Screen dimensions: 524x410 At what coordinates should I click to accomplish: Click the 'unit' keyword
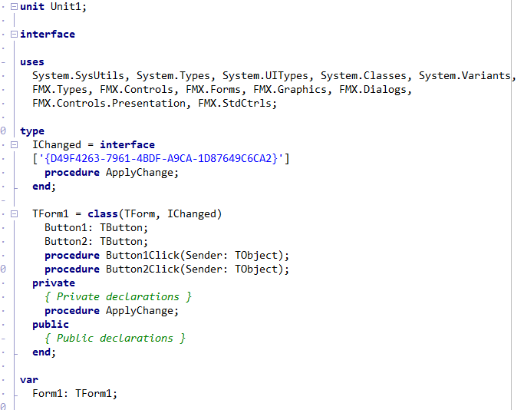pos(32,6)
